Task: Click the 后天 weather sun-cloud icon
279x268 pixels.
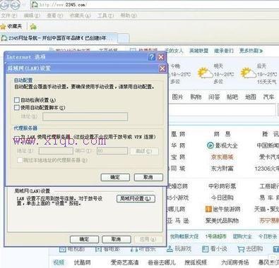Action: click(248, 73)
